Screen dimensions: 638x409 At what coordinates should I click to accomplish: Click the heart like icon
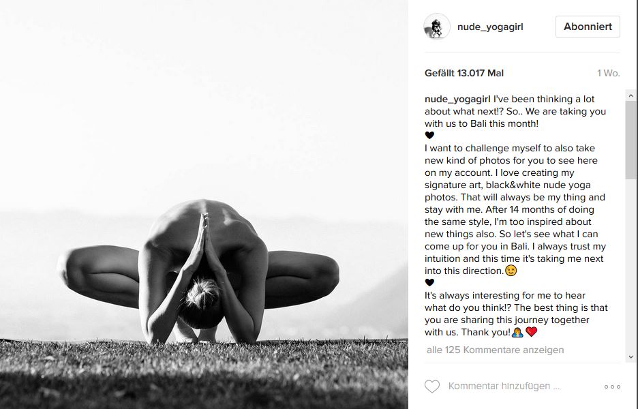432,387
